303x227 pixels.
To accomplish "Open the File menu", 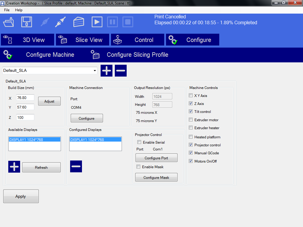I will [7, 10].
